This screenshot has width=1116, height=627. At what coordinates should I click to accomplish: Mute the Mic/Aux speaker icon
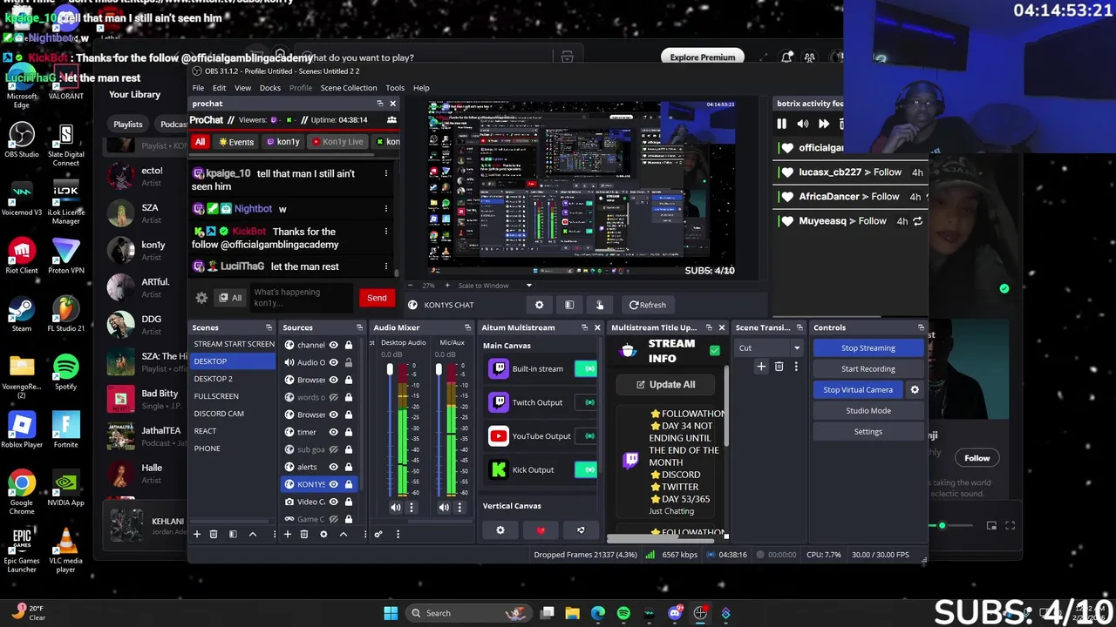(x=444, y=507)
